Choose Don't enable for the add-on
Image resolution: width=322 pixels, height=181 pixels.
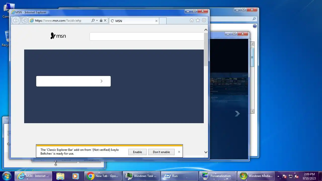(161, 152)
